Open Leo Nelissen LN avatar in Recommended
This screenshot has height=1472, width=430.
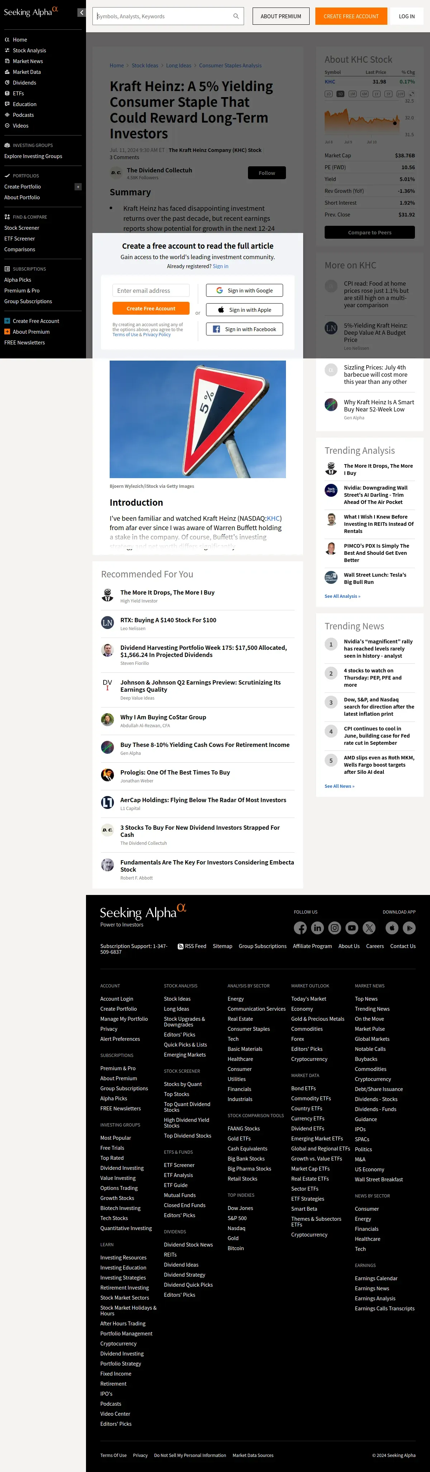(x=107, y=623)
